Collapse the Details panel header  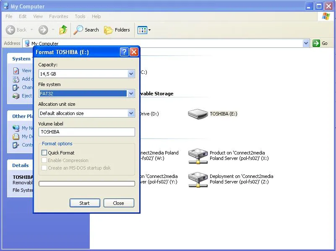click(x=21, y=165)
